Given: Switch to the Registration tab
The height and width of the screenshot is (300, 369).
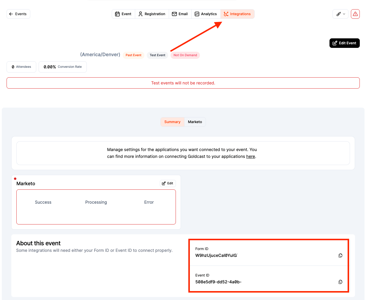Looking at the screenshot, I should click(152, 14).
